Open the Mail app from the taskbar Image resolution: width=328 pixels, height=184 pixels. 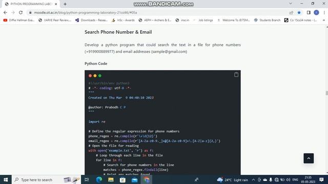point(134,179)
